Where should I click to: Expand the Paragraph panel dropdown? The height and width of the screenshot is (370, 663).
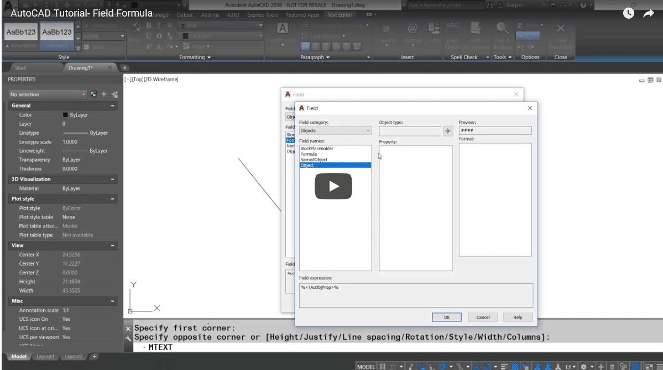coord(315,57)
